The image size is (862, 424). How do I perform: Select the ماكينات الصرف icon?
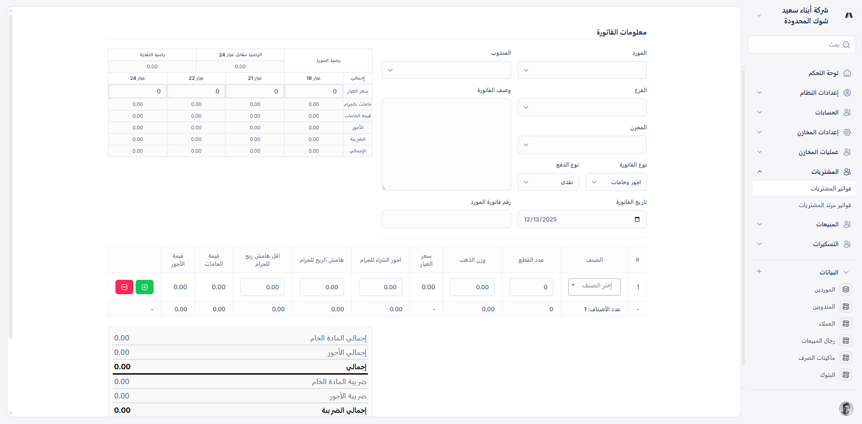click(846, 358)
